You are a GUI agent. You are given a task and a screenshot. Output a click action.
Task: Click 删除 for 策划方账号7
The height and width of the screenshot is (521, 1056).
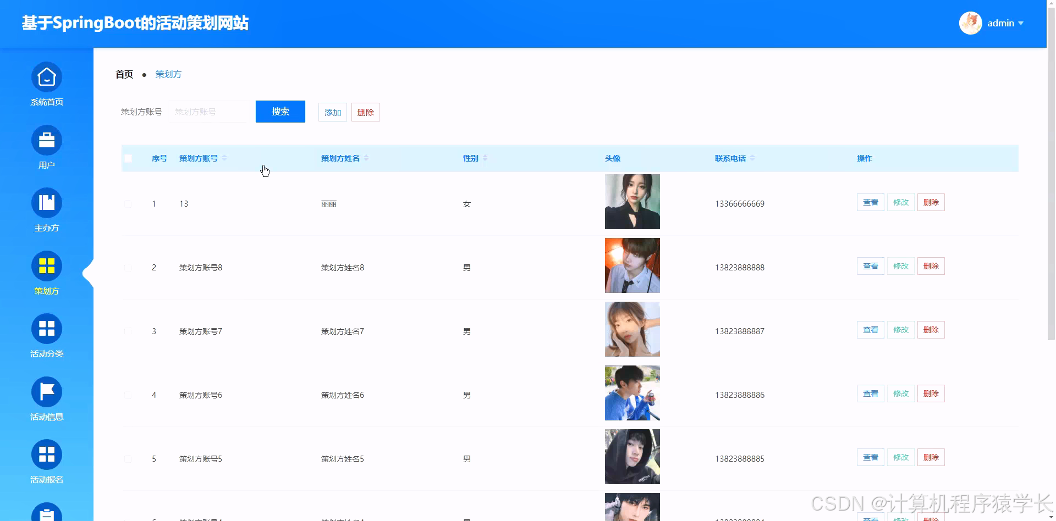[x=931, y=330]
